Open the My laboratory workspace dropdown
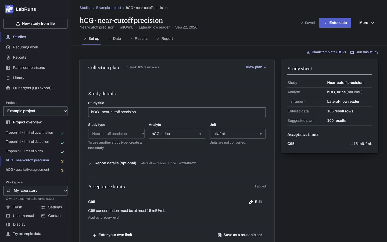The image size is (387, 242). (35, 191)
